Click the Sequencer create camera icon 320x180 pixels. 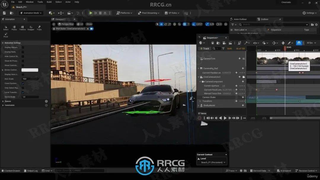coord(224,43)
